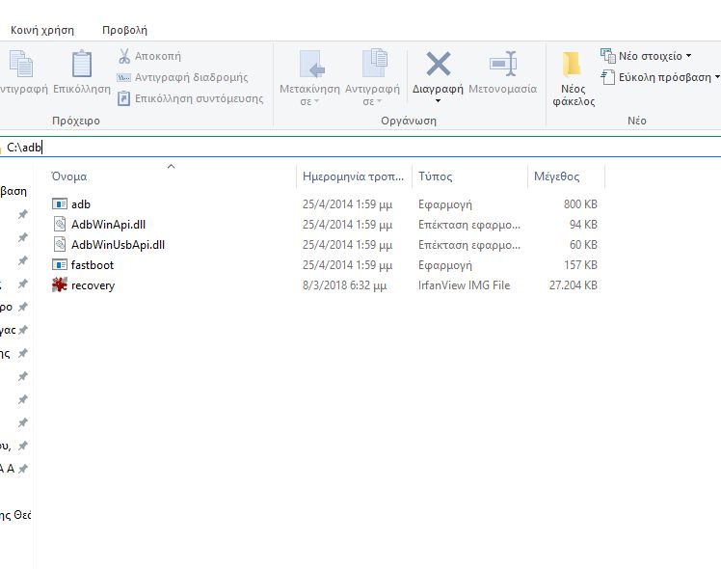Select the adb application file
This screenshot has width=721, height=569.
tap(81, 204)
